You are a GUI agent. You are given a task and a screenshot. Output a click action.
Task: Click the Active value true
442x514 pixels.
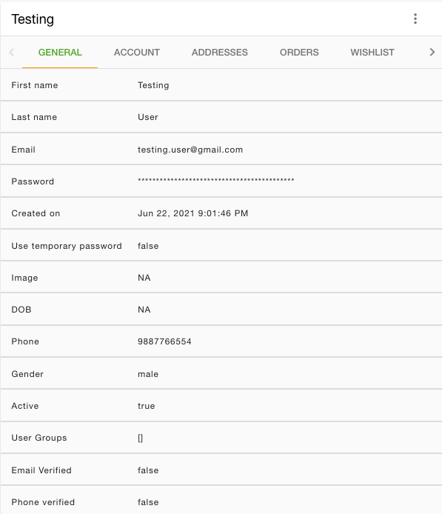(x=146, y=406)
